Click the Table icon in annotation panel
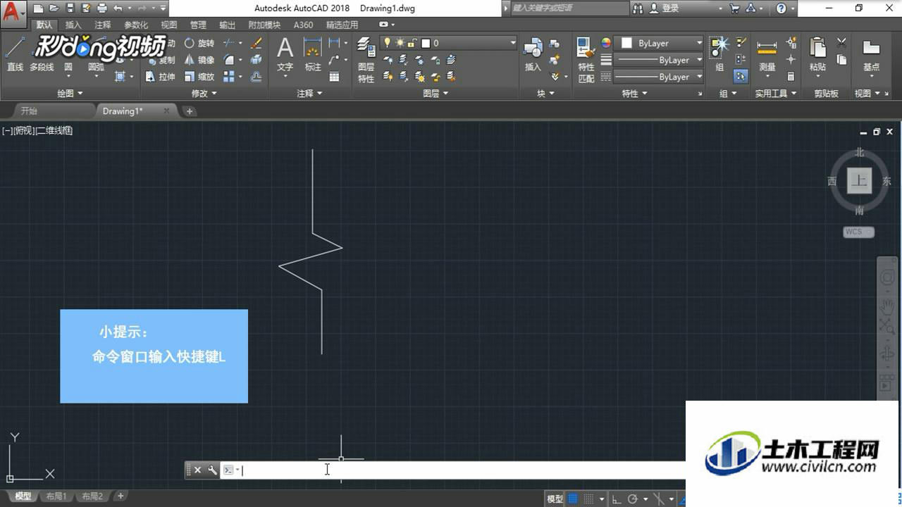The height and width of the screenshot is (507, 902). (x=335, y=77)
